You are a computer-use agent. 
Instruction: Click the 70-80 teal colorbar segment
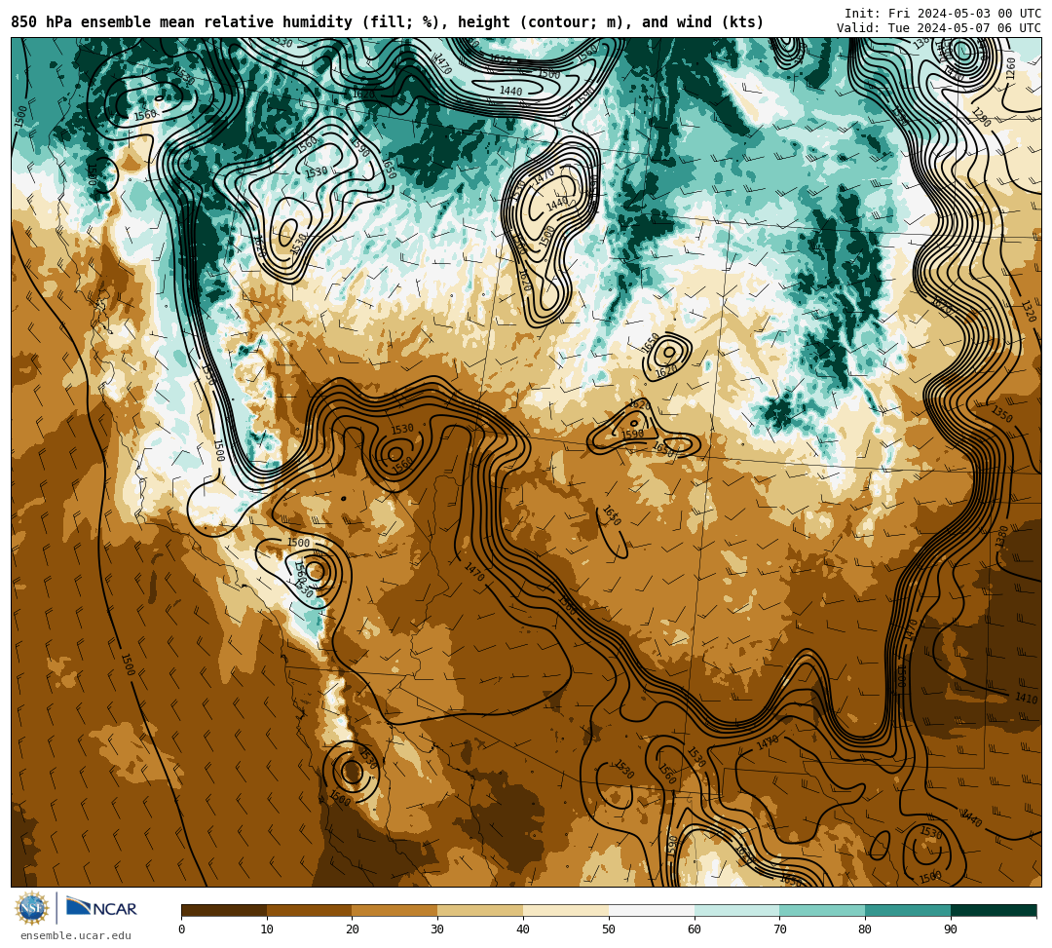(x=822, y=910)
